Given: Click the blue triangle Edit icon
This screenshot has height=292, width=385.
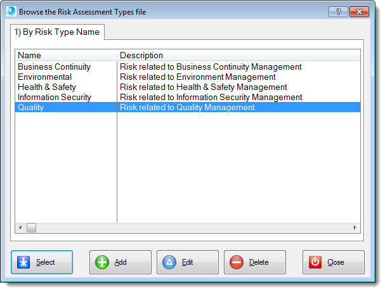Looking at the screenshot, I should (x=169, y=262).
